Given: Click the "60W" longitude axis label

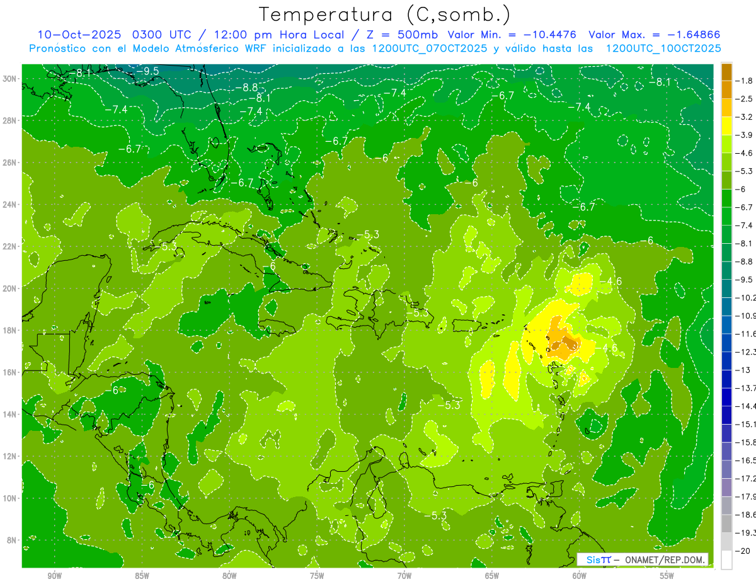Looking at the screenshot, I should click(580, 575).
